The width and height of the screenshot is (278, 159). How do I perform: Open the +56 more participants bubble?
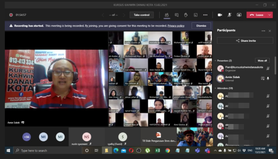27,137
